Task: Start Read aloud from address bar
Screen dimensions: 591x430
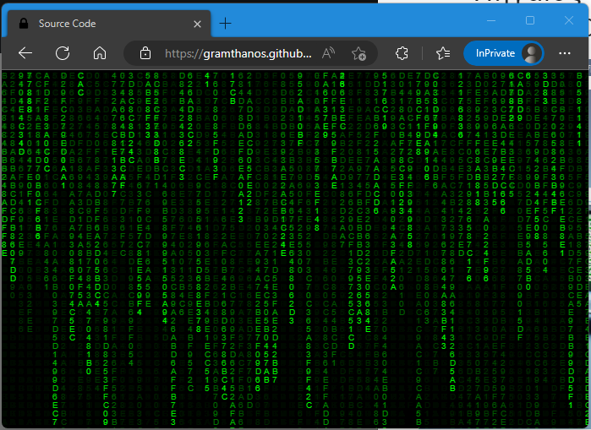Action: pos(329,53)
